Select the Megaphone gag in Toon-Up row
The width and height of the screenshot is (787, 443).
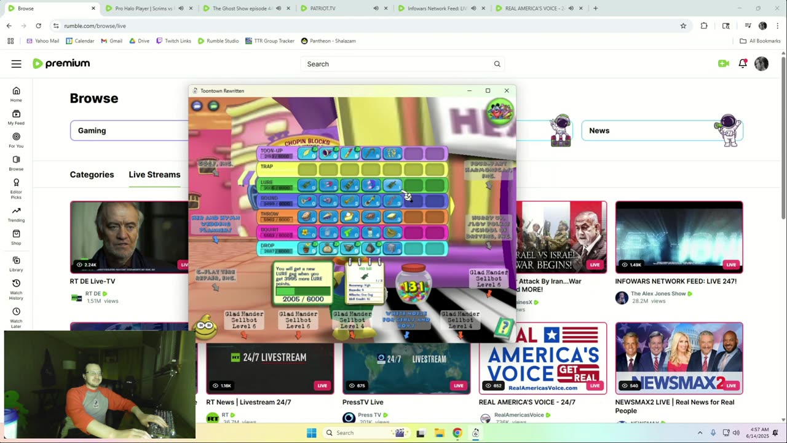tap(328, 153)
